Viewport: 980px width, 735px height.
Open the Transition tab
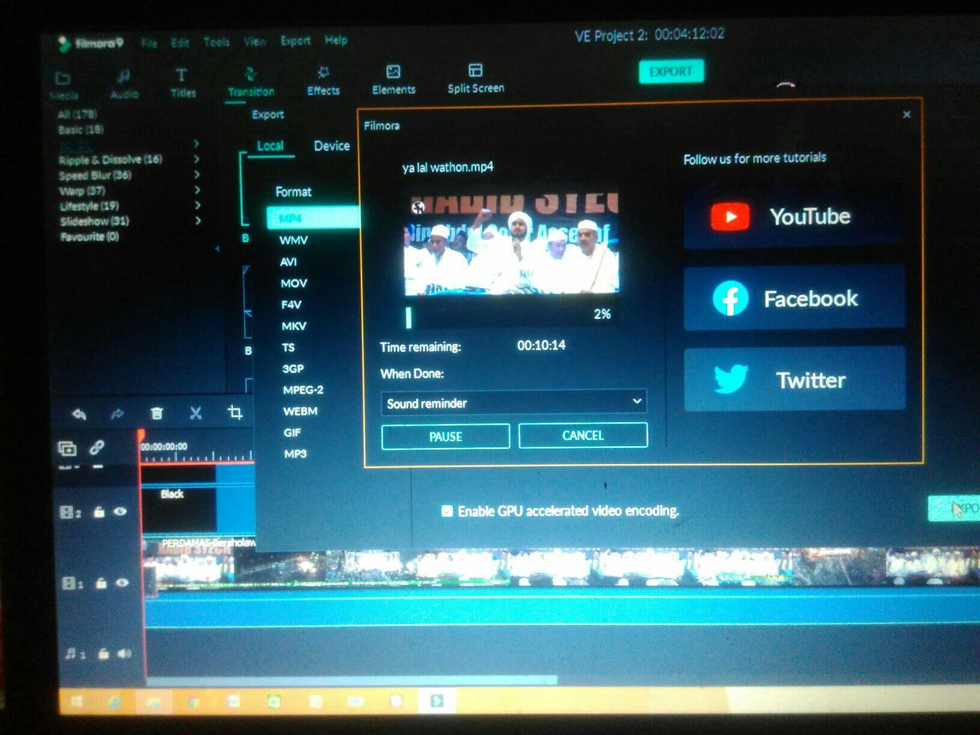pyautogui.click(x=251, y=82)
